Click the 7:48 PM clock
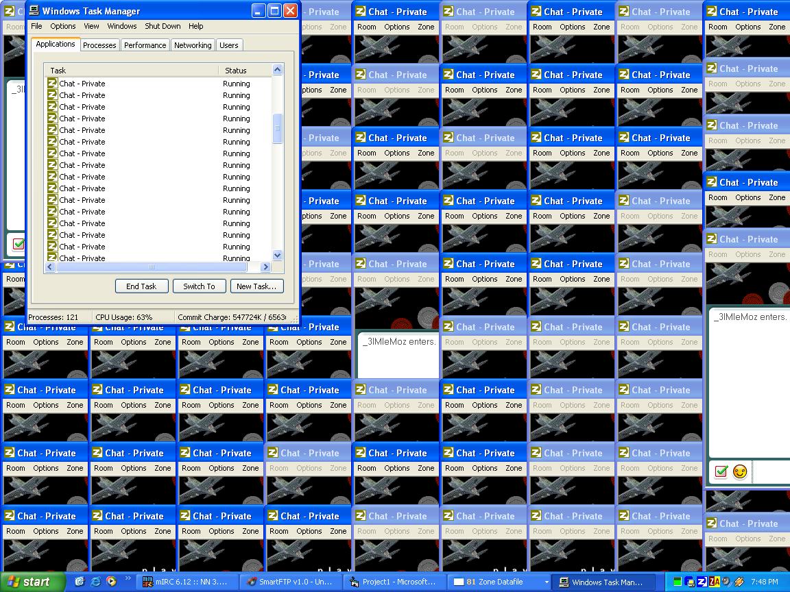790x592 pixels. coord(765,582)
